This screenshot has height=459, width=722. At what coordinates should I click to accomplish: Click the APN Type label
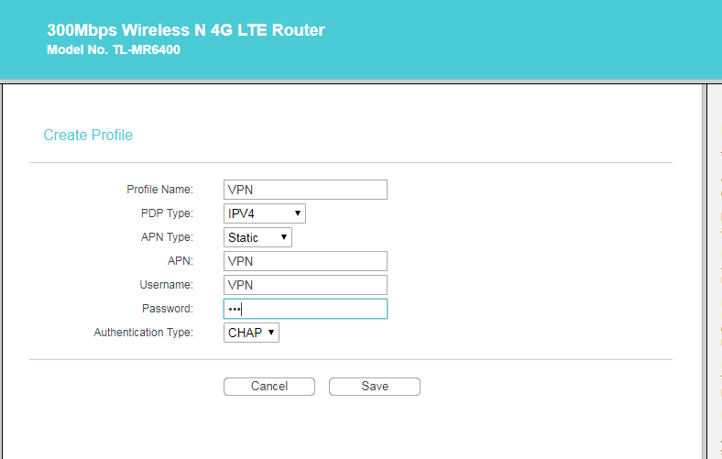pos(167,237)
